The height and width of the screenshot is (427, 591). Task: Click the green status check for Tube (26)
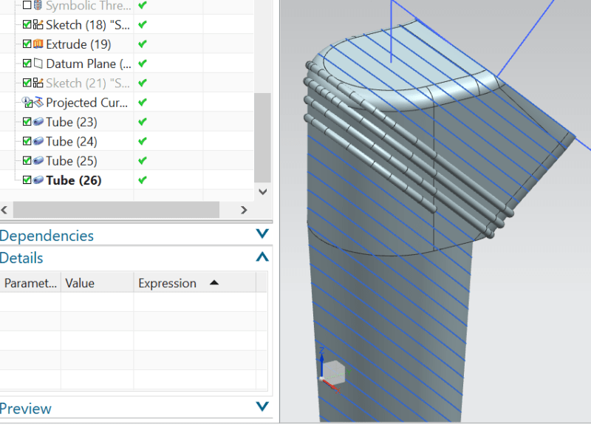click(142, 180)
